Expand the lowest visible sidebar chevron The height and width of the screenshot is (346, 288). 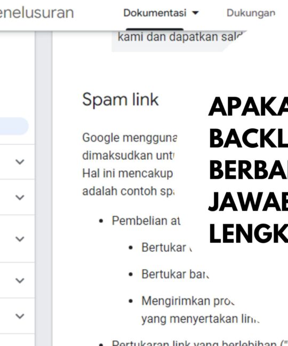(20, 316)
